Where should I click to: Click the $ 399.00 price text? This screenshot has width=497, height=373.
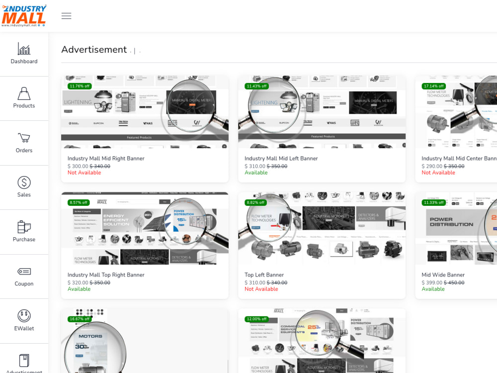[432, 282]
